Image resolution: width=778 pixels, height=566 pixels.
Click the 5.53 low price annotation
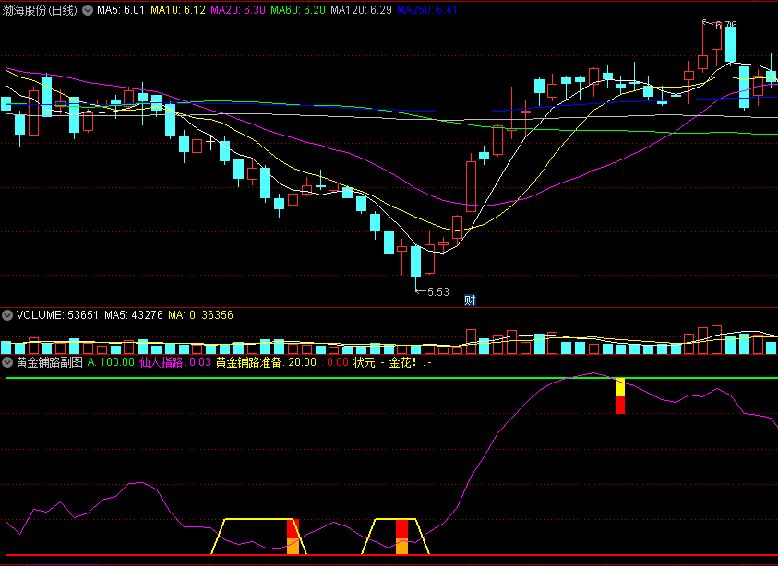click(438, 292)
